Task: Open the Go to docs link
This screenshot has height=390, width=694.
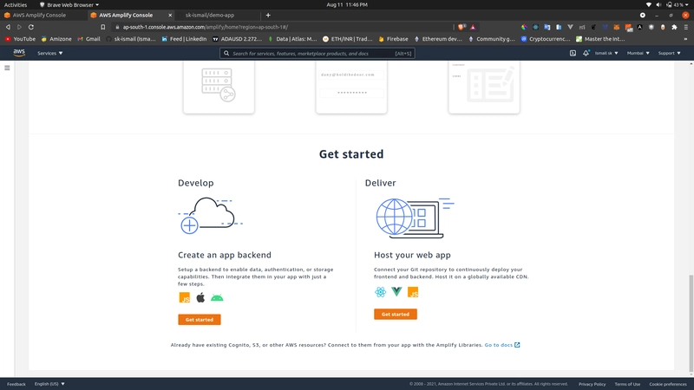Action: [501, 345]
